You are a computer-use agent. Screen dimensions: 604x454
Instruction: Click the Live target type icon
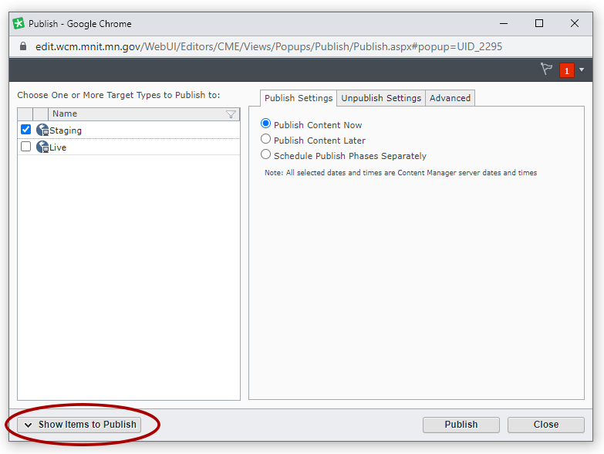[x=42, y=147]
